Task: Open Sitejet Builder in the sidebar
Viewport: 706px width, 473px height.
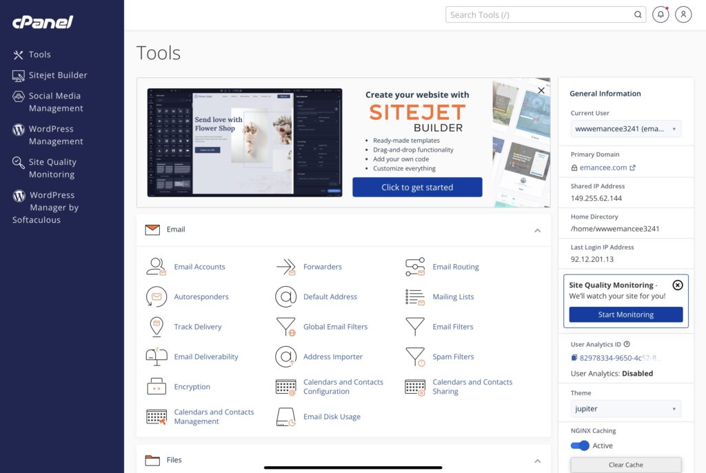Action: 50,75
